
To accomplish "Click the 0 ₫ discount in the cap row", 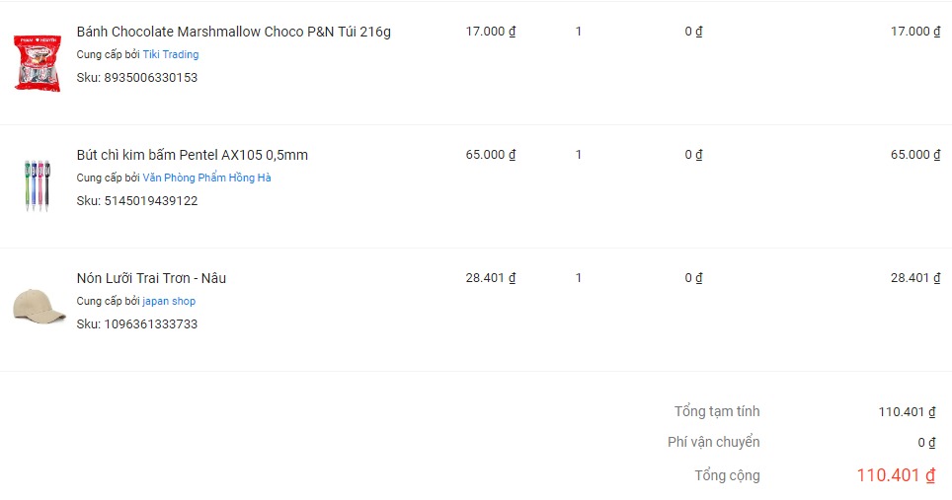I will 693,278.
